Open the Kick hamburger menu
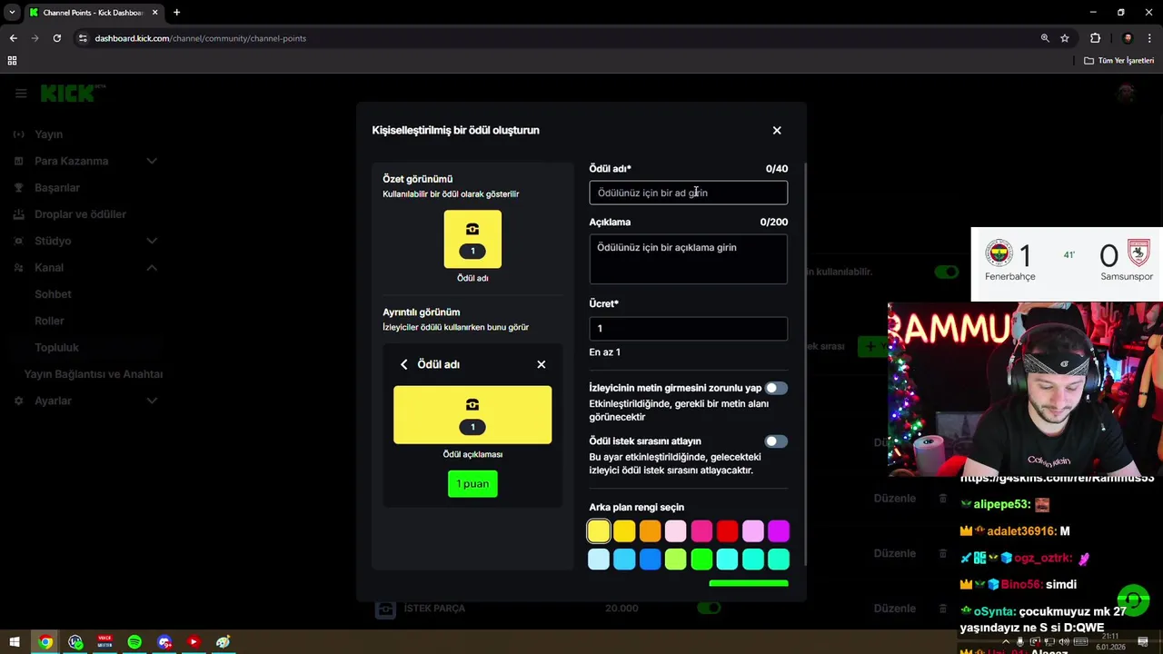The width and height of the screenshot is (1163, 654). point(21,93)
